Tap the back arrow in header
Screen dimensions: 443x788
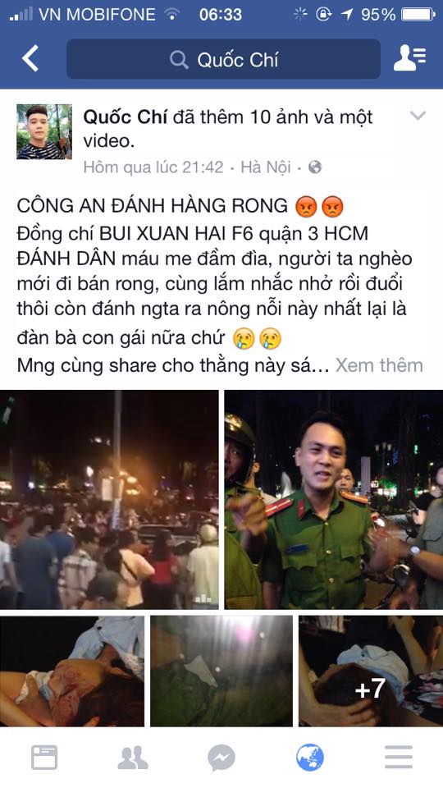coord(30,59)
